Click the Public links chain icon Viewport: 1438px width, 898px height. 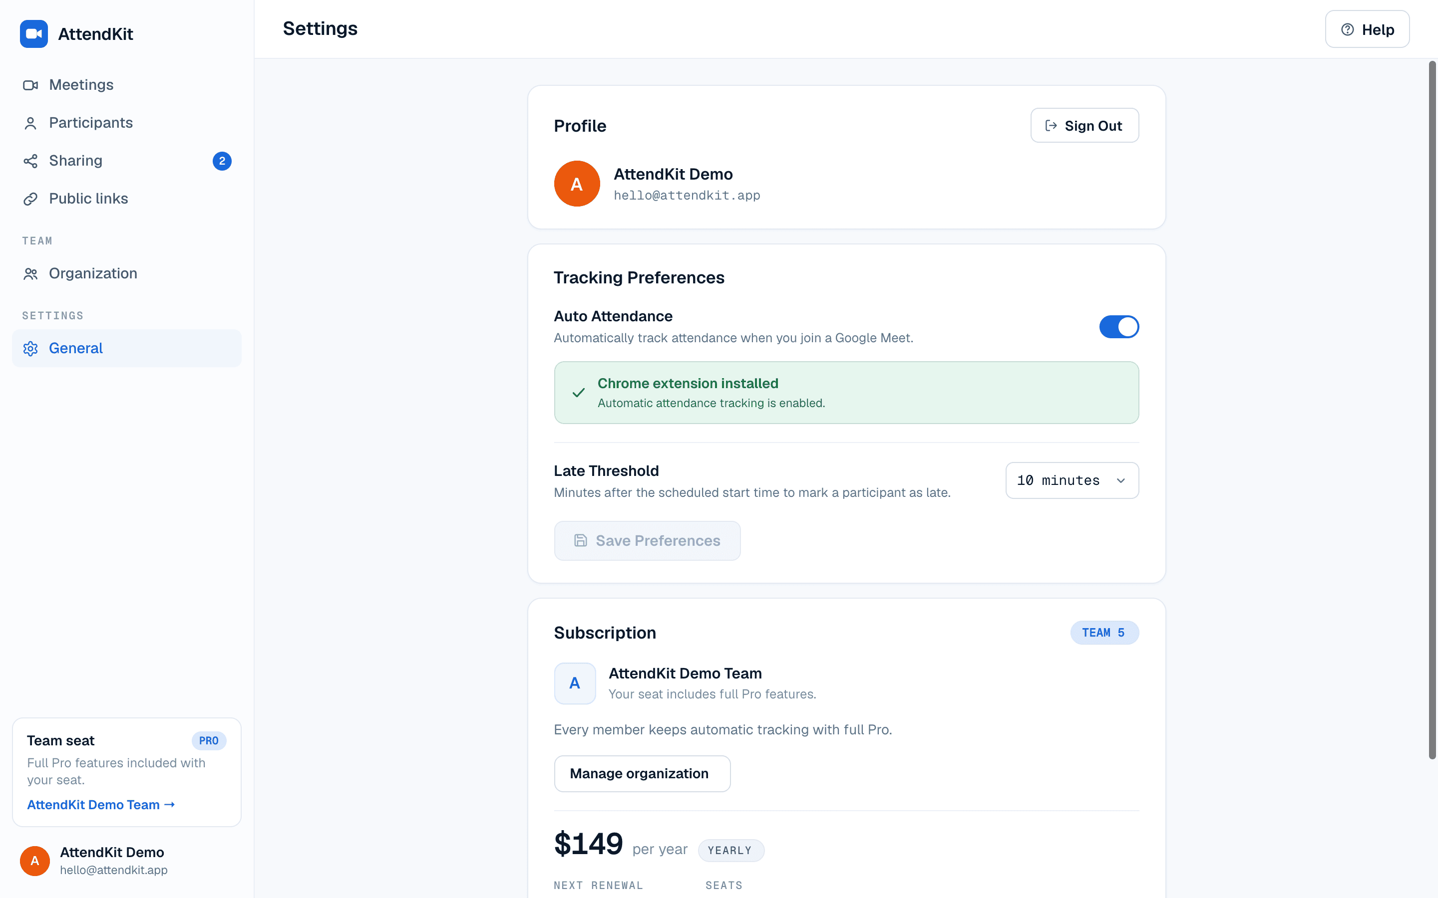point(30,199)
